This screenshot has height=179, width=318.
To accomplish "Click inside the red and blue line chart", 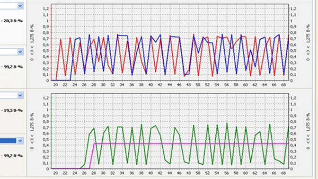I will (170, 42).
